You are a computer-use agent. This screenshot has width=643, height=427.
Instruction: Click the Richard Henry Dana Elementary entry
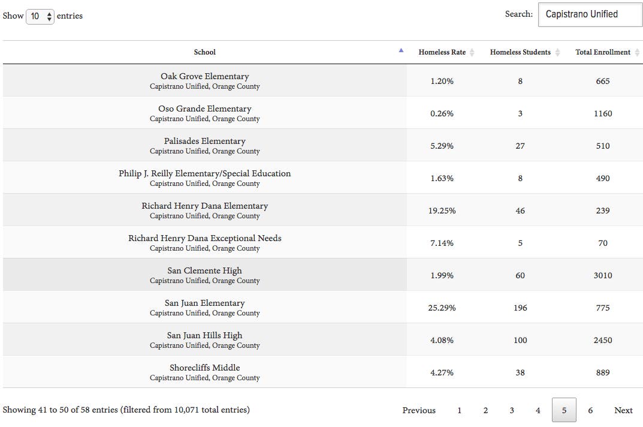[204, 206]
